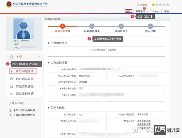Click download icon beside 全国公安机关互联网
The height and width of the screenshot is (138, 182).
(10, 110)
